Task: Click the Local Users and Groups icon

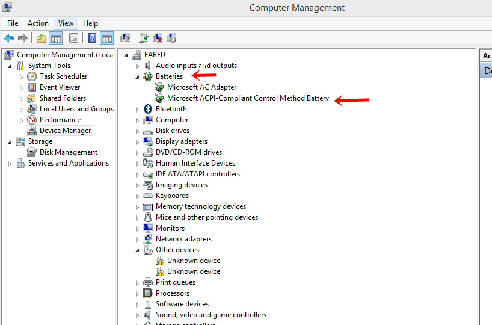Action: tap(32, 109)
